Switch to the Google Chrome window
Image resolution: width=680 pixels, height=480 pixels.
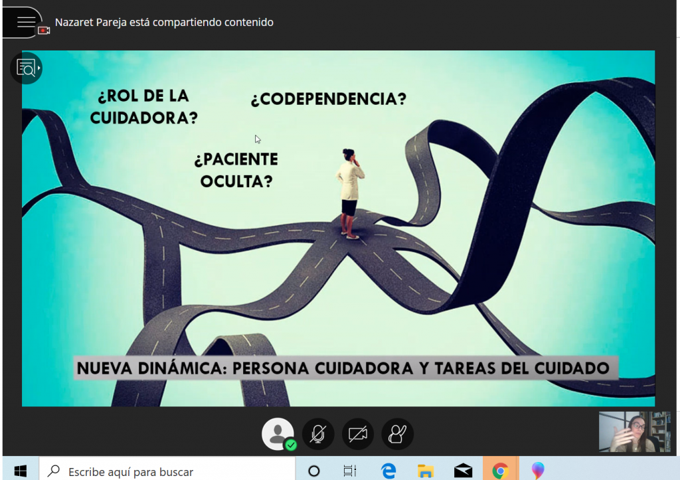[x=500, y=471]
